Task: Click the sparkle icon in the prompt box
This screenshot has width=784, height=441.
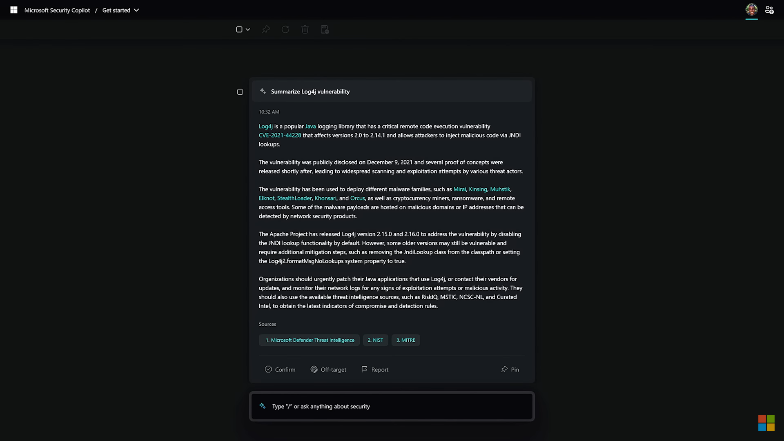Action: coord(263,406)
